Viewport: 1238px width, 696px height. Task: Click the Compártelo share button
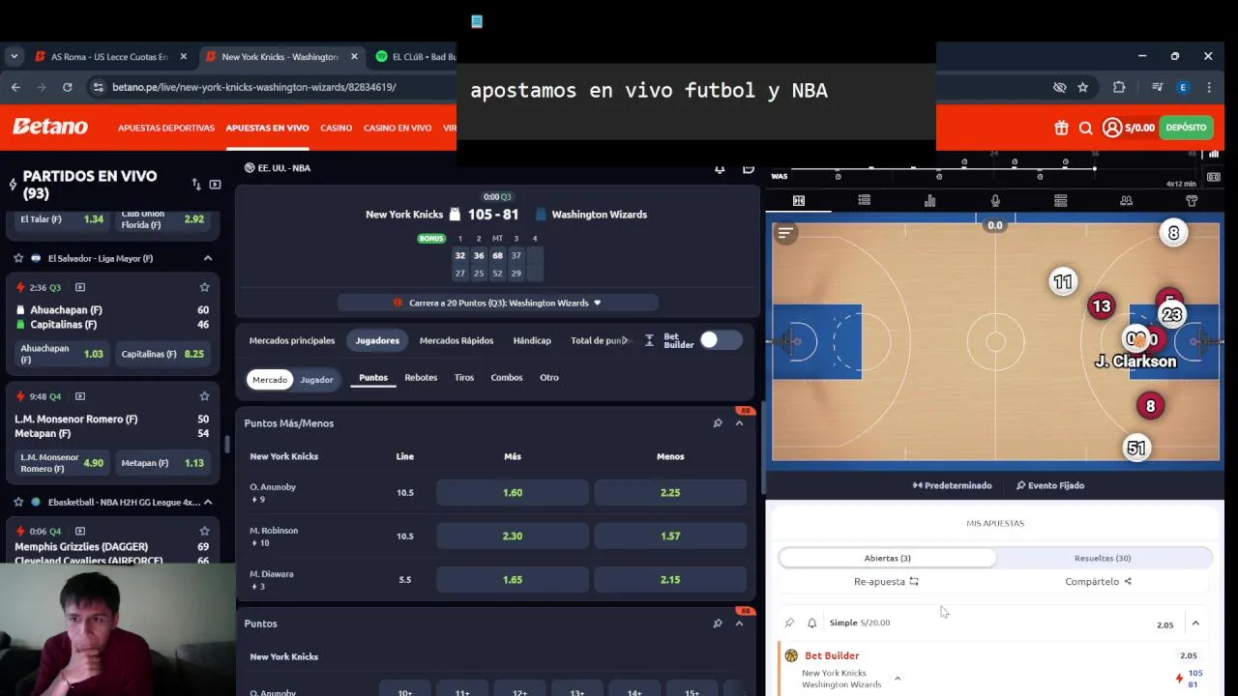pyautogui.click(x=1098, y=582)
